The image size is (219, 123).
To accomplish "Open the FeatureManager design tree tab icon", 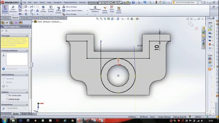I will pos(2,23).
